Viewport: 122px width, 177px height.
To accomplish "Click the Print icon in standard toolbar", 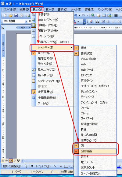I will coord(28,15).
